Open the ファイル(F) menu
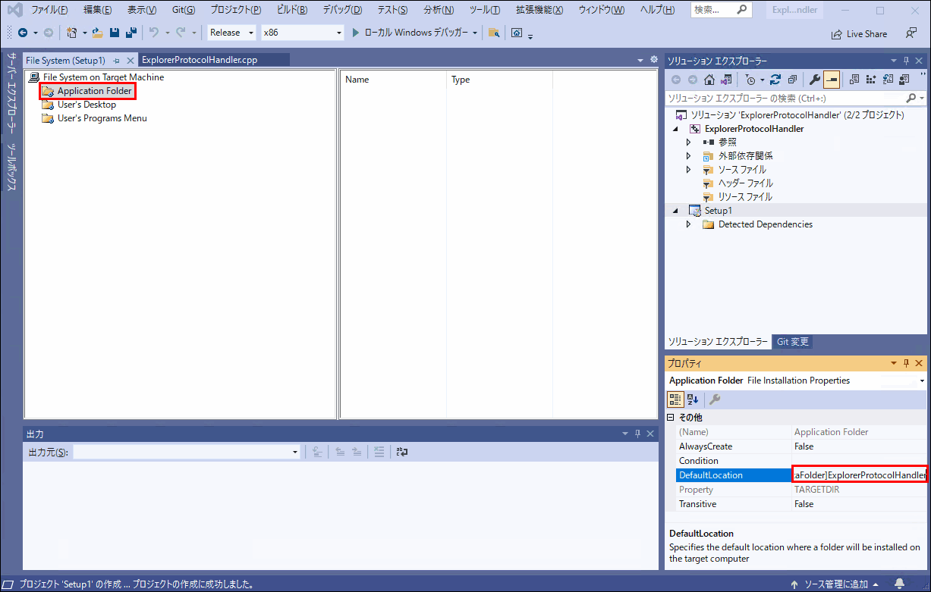 [x=50, y=10]
